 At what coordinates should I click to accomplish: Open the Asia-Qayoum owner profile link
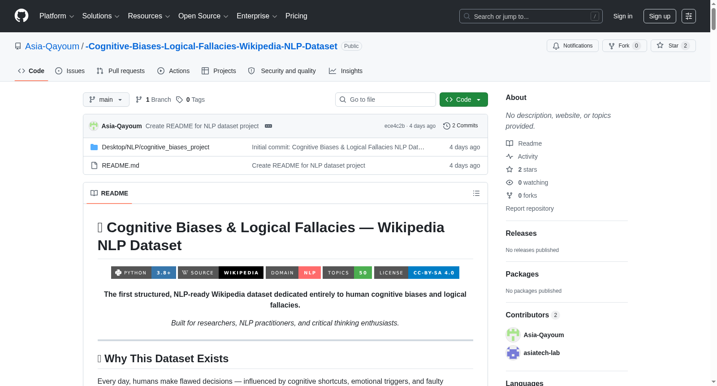click(52, 46)
